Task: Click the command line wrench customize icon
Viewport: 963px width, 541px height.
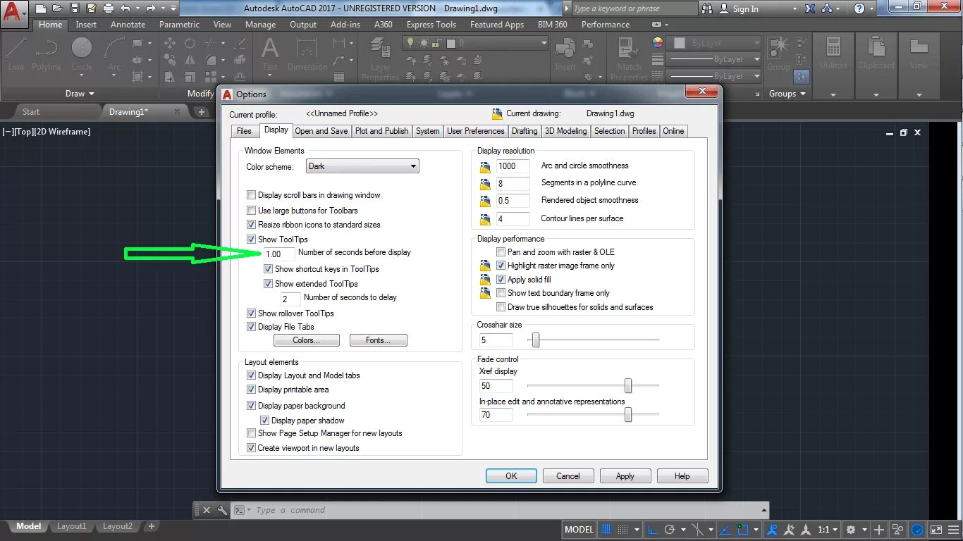Action: coord(222,510)
